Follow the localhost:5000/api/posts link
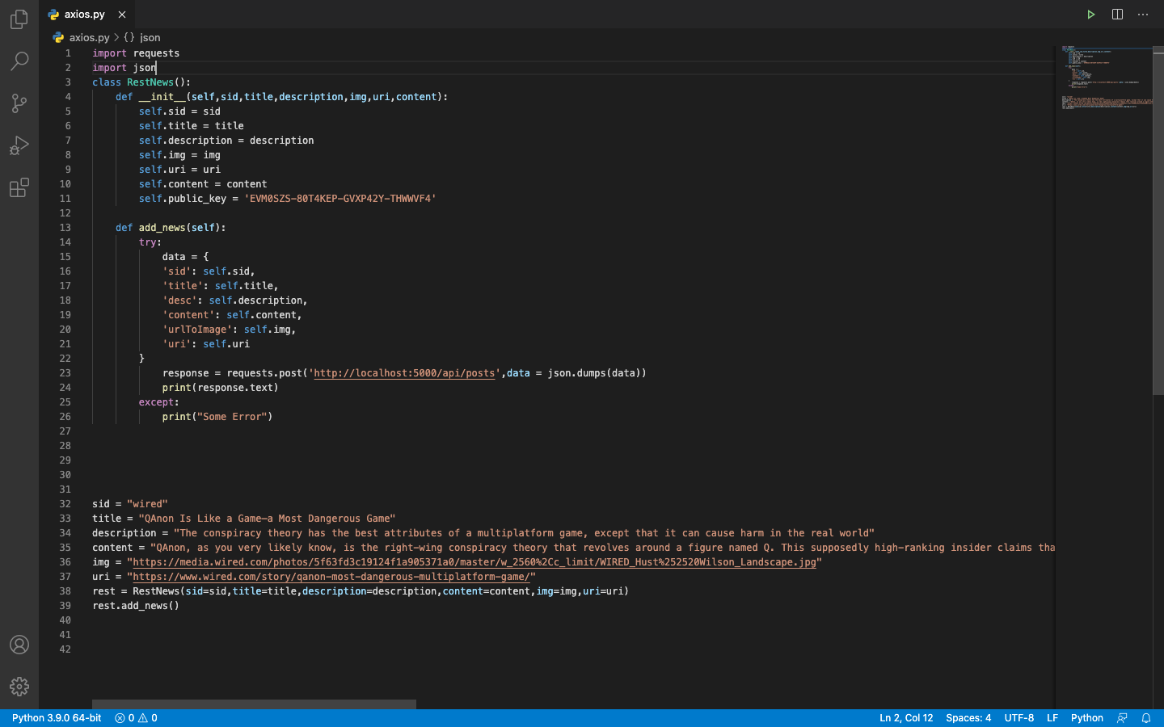This screenshot has width=1164, height=727. coord(404,373)
